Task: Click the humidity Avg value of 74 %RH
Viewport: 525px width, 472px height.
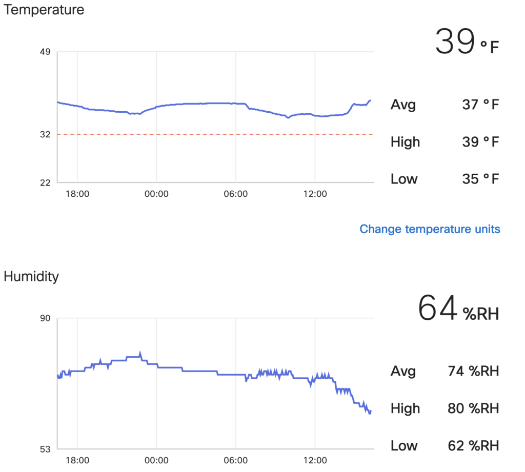Action: pyautogui.click(x=472, y=371)
